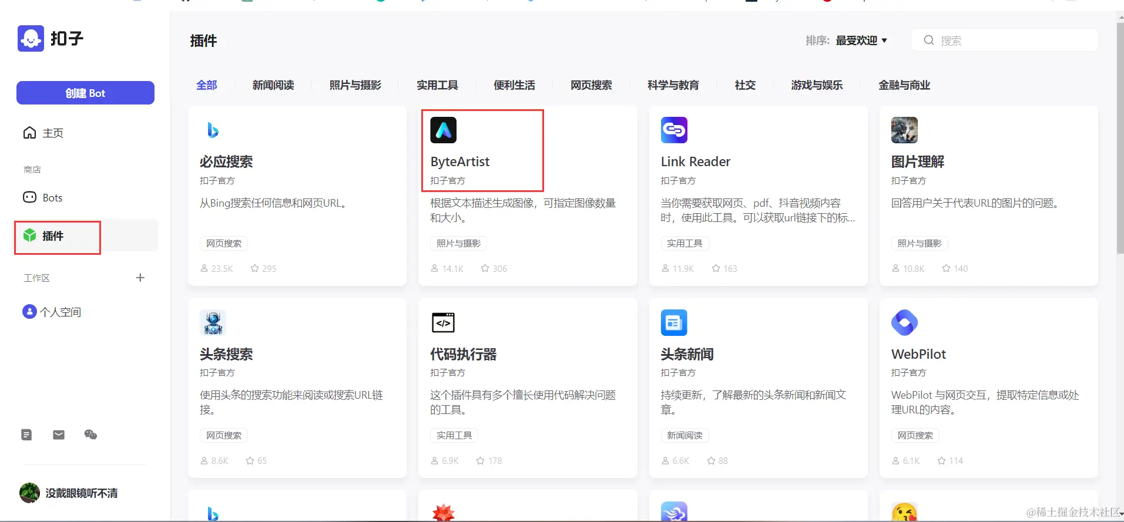
Task: Click the search magnifier icon
Action: [929, 41]
